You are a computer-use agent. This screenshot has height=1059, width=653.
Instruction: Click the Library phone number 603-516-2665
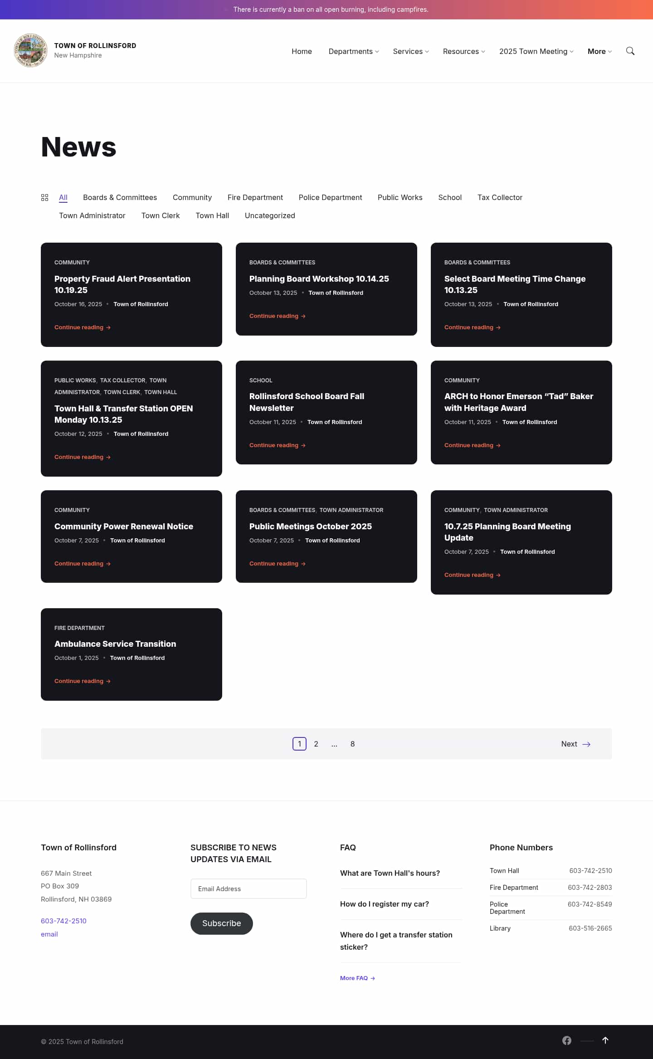(590, 928)
